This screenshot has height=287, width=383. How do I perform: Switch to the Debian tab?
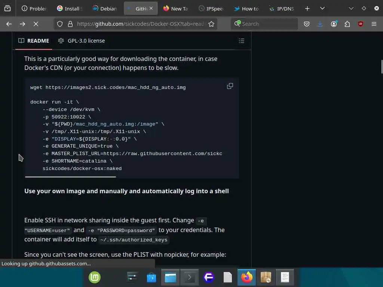click(105, 9)
